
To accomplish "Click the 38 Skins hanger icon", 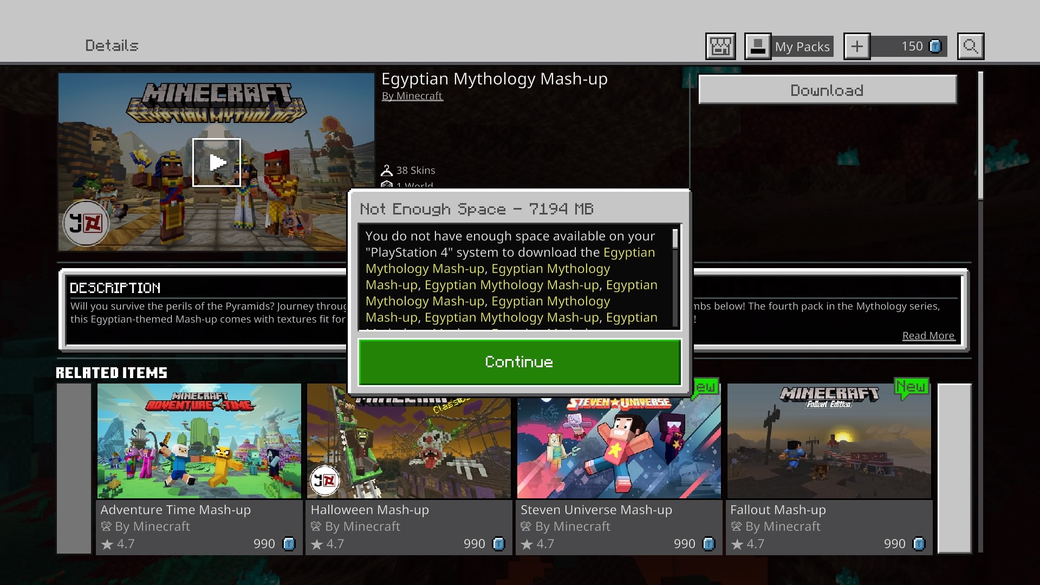I will 387,171.
